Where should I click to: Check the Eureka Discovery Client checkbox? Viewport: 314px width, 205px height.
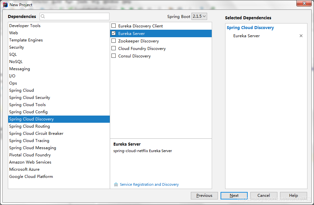(114, 25)
